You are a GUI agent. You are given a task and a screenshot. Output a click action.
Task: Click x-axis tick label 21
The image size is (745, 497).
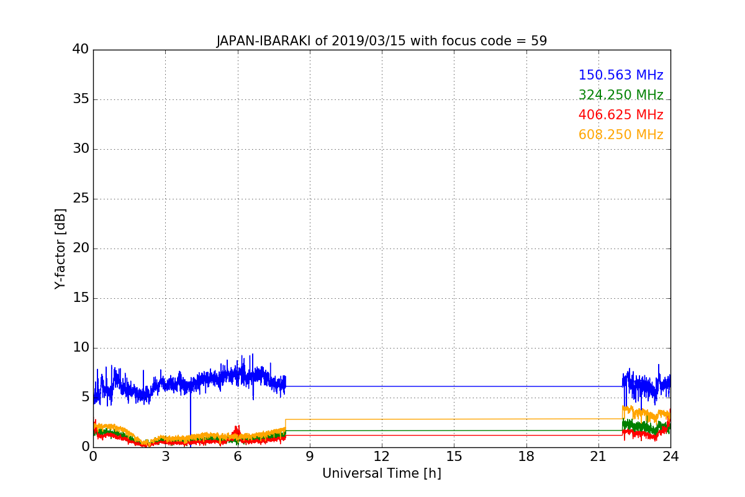(x=598, y=457)
